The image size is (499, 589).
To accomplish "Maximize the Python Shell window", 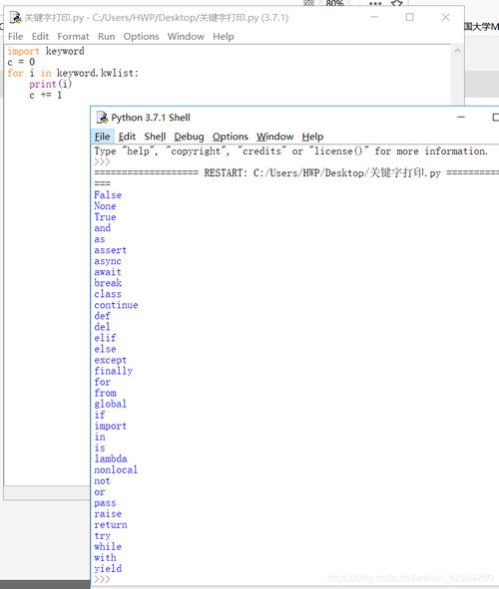I will [496, 118].
